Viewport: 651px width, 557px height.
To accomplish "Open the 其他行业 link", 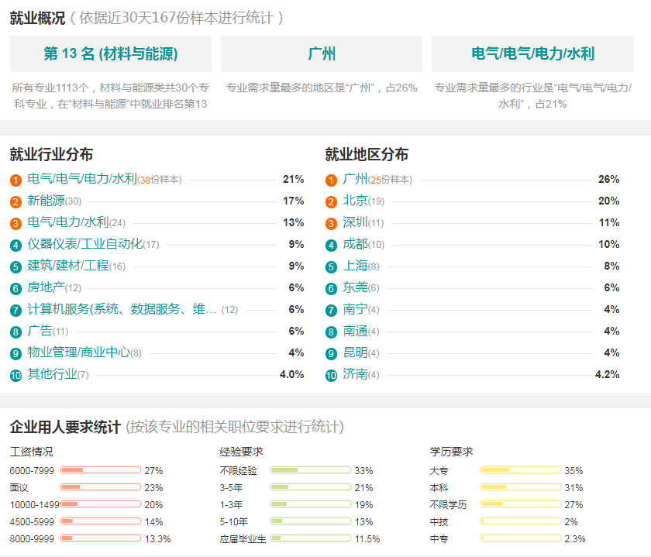I will (53, 374).
